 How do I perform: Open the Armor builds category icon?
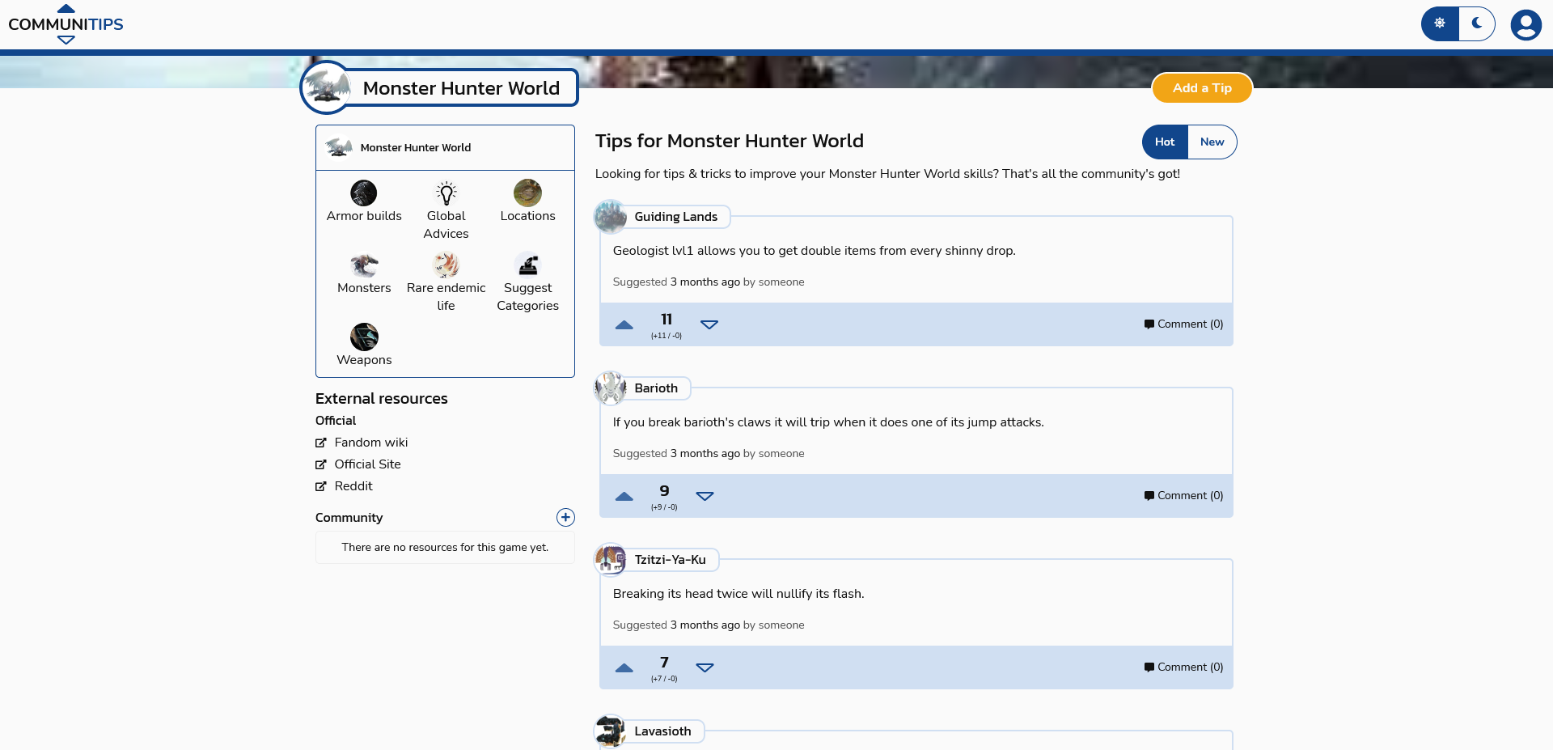[364, 193]
